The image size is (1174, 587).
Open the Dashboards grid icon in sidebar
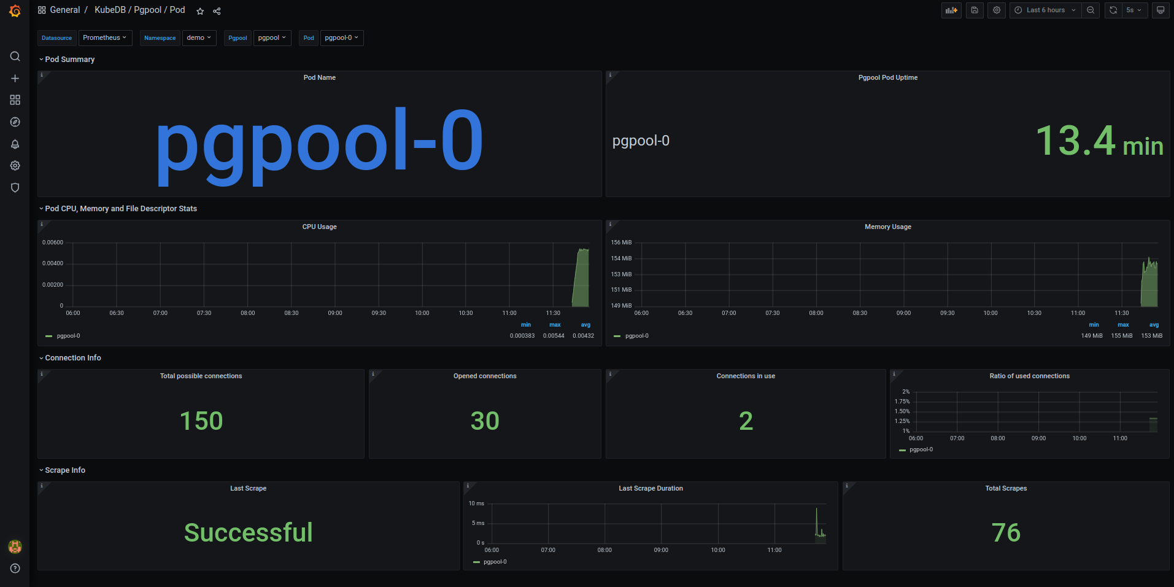[15, 99]
